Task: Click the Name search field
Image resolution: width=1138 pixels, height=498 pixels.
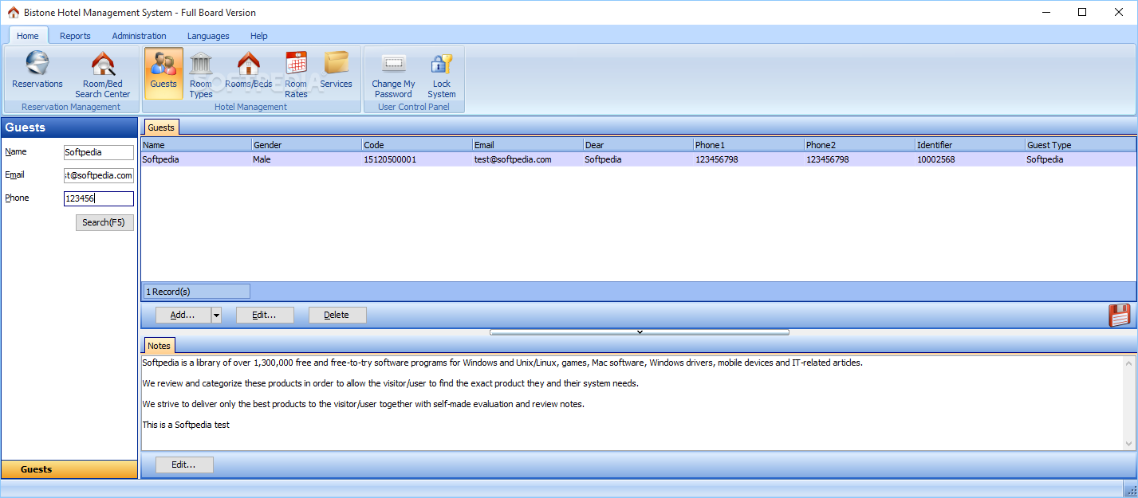Action: pyautogui.click(x=99, y=152)
